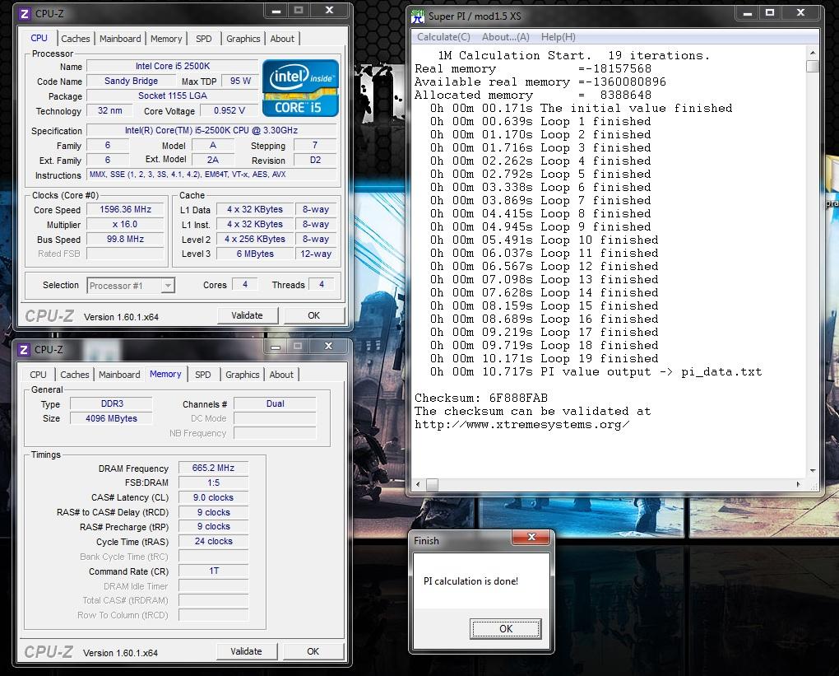Open the About...(A) menu in Super PI

(506, 37)
